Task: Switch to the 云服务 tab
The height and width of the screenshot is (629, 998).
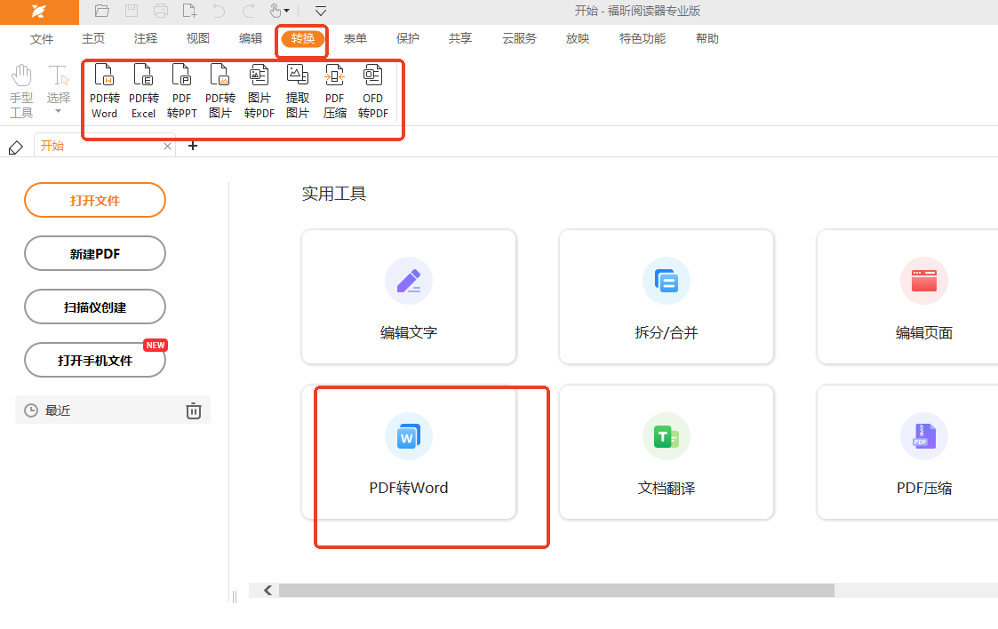Action: [519, 39]
